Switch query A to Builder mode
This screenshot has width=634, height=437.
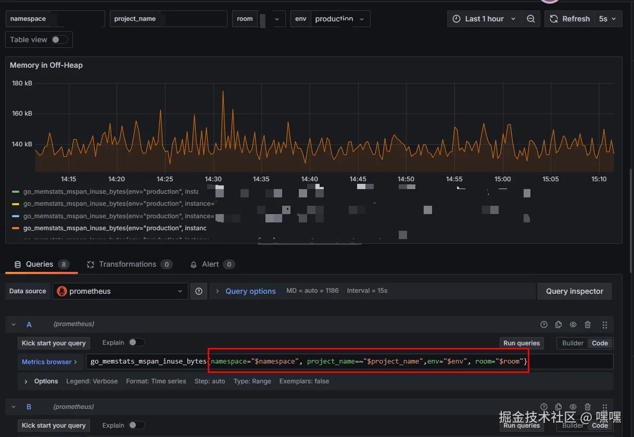click(x=573, y=343)
